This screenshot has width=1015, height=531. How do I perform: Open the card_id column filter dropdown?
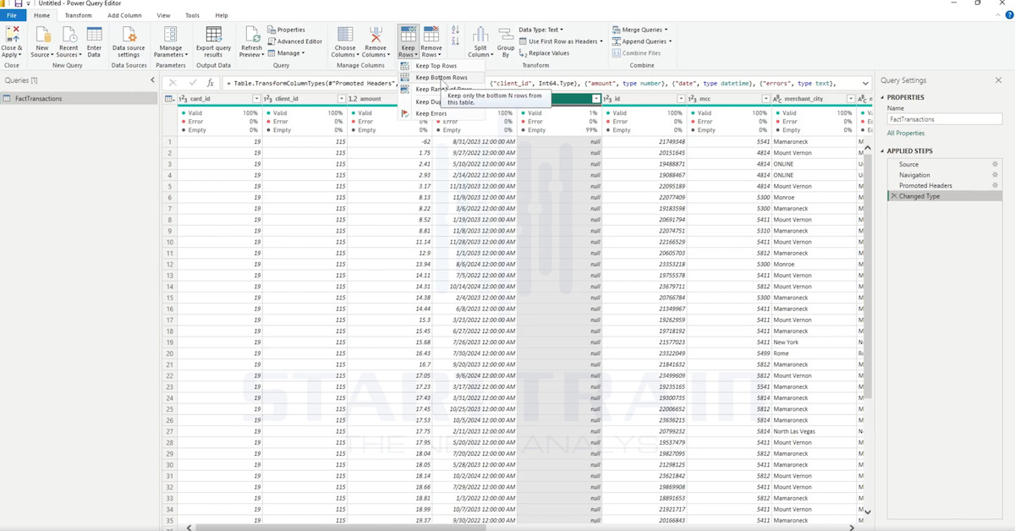[256, 99]
